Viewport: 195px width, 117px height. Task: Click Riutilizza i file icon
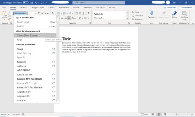tap(184, 13)
